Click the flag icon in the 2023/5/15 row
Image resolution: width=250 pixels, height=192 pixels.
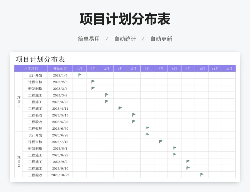pos(134,115)
